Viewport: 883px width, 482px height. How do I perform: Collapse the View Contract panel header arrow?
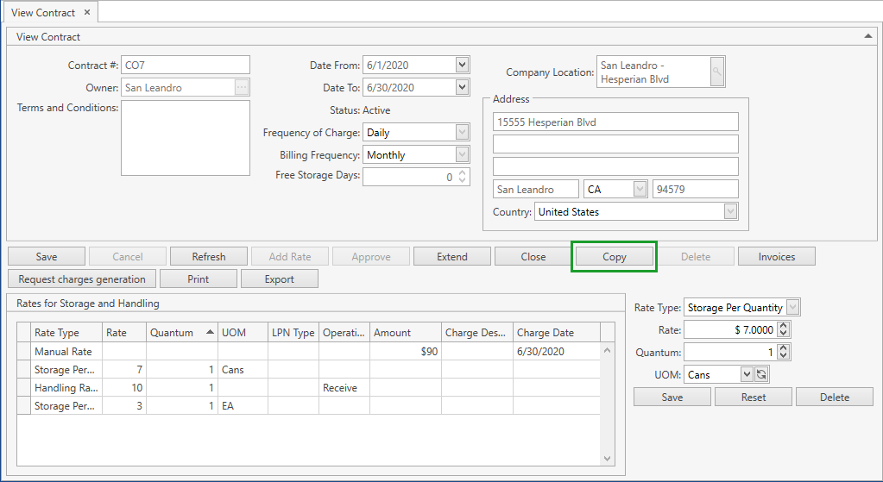tap(867, 36)
